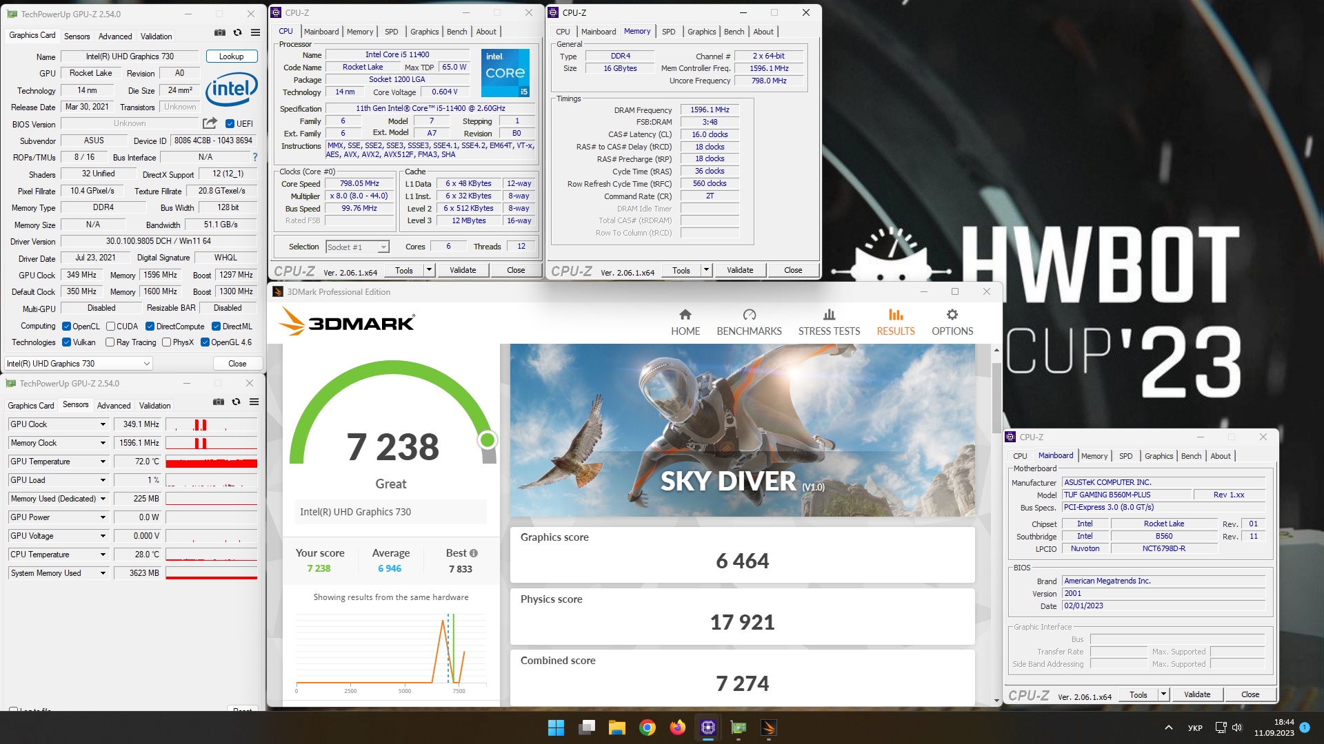Open Task View on taskbar

point(587,727)
